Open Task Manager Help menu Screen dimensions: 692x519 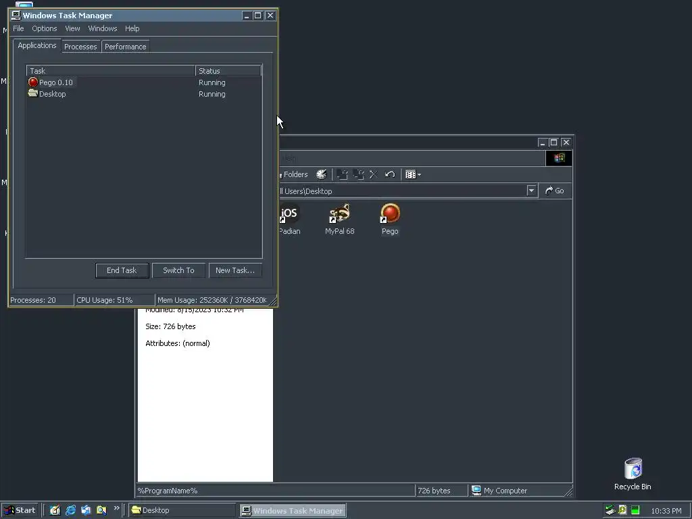coord(132,28)
